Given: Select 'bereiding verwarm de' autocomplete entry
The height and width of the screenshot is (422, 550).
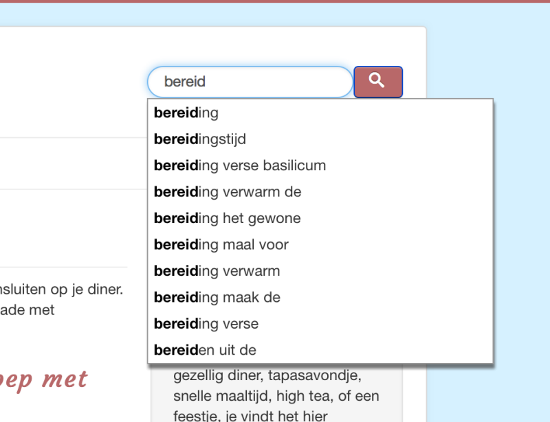Looking at the screenshot, I should (320, 192).
